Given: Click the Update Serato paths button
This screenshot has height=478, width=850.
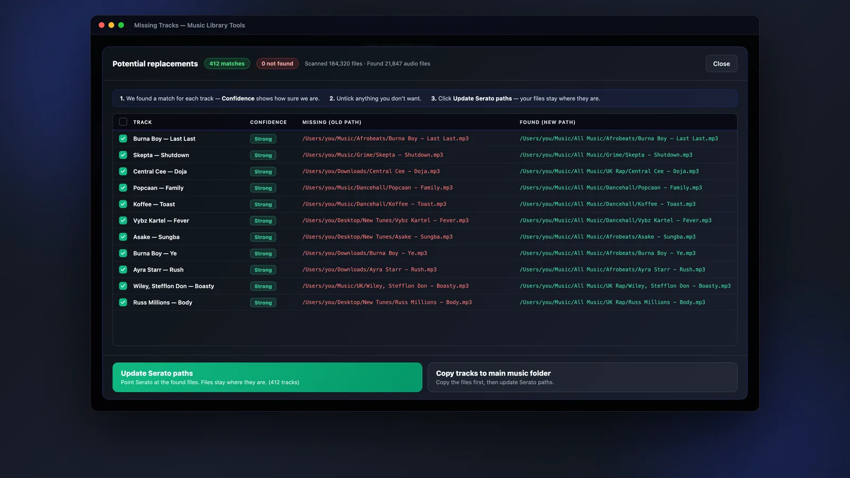Looking at the screenshot, I should (x=267, y=377).
